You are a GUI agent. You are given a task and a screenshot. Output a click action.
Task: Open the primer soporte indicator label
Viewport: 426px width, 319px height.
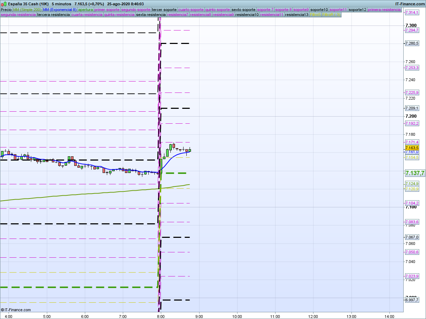pyautogui.click(x=107, y=10)
